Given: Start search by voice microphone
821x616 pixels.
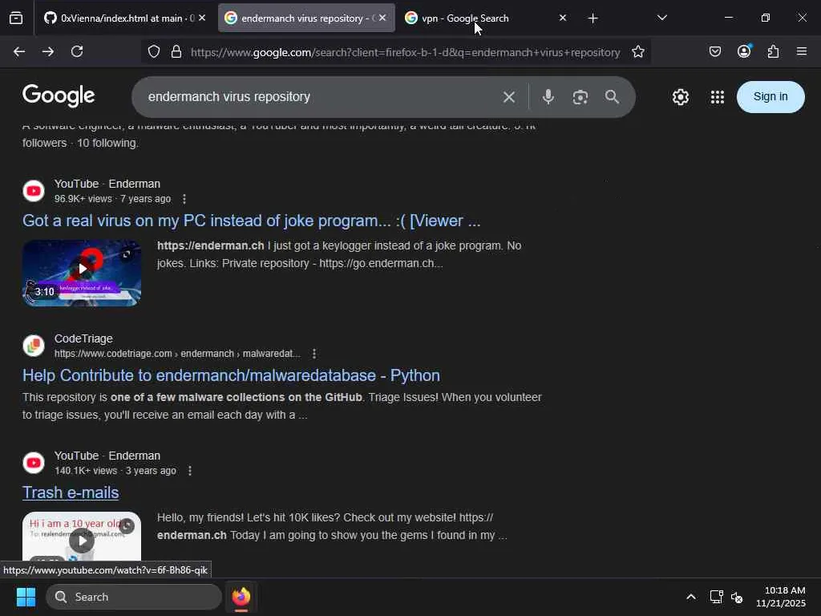Looking at the screenshot, I should point(548,97).
